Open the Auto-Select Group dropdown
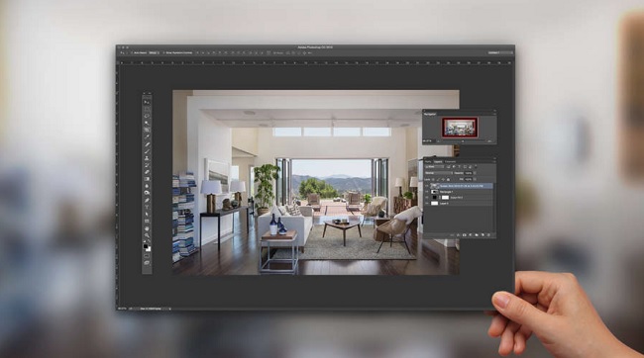 (x=154, y=52)
